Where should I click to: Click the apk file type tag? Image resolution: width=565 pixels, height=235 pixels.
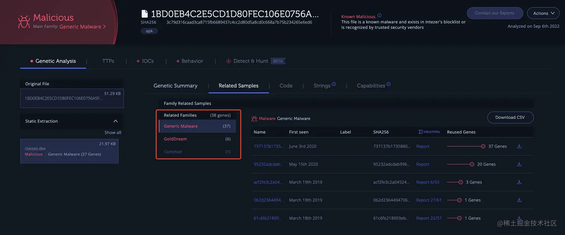(149, 31)
